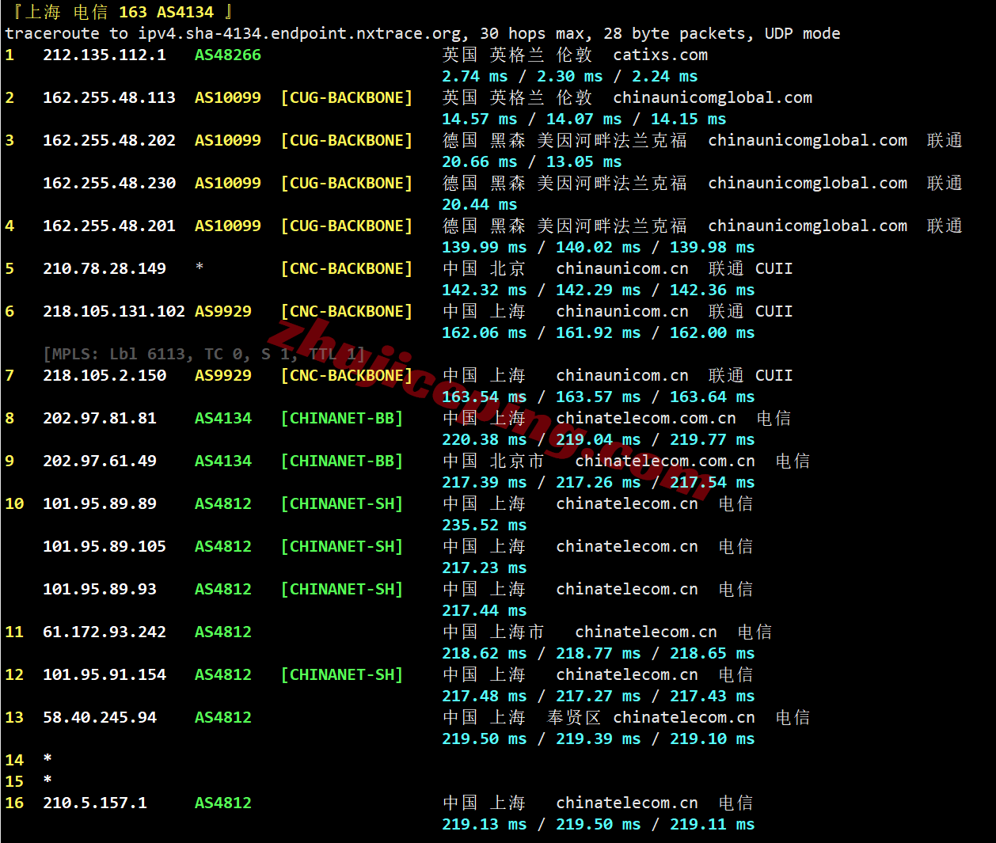This screenshot has width=996, height=843.
Task: Select the 14.57 ms latency value
Action: click(480, 119)
